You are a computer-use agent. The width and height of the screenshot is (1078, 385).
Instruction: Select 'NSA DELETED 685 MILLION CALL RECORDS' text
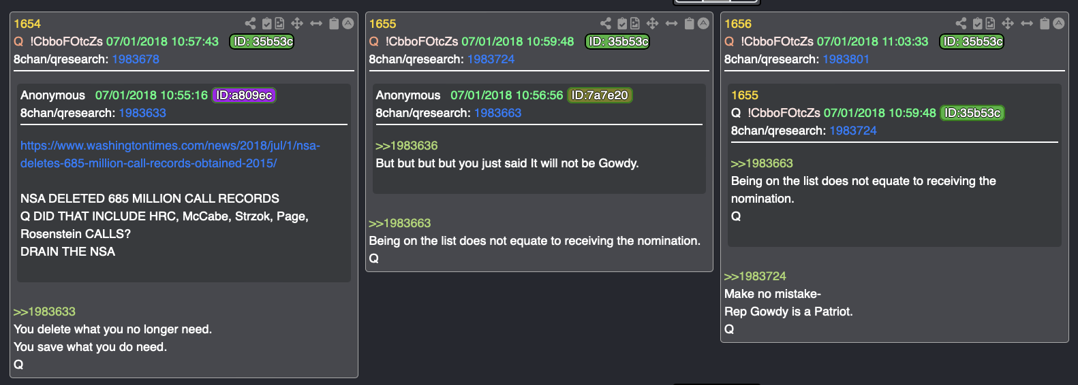coord(150,199)
